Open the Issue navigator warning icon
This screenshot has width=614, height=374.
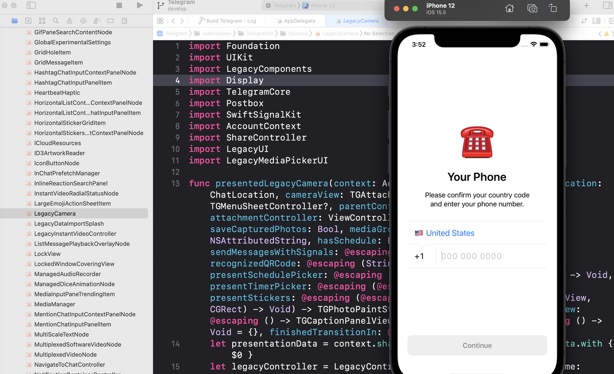coord(70,21)
